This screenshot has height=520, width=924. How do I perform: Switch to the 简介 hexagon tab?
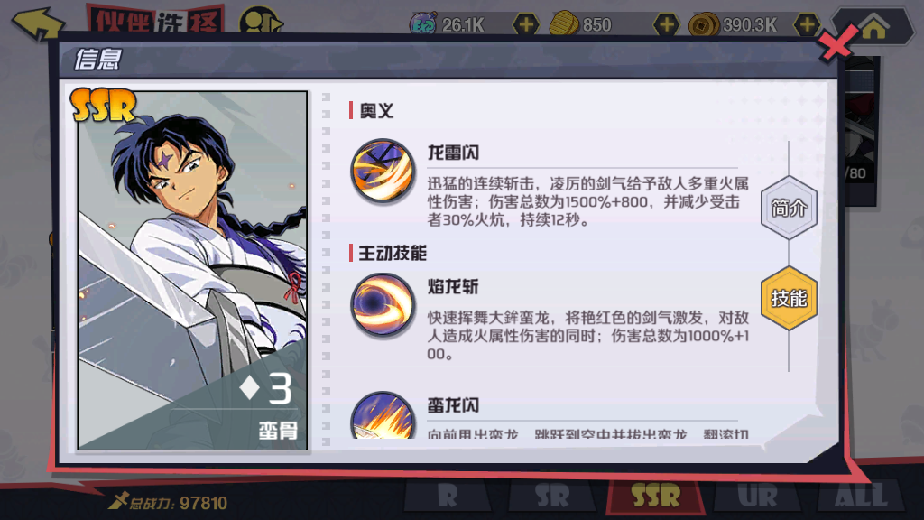[789, 208]
